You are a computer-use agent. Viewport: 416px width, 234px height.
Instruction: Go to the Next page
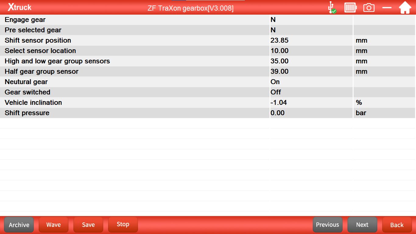(362, 225)
